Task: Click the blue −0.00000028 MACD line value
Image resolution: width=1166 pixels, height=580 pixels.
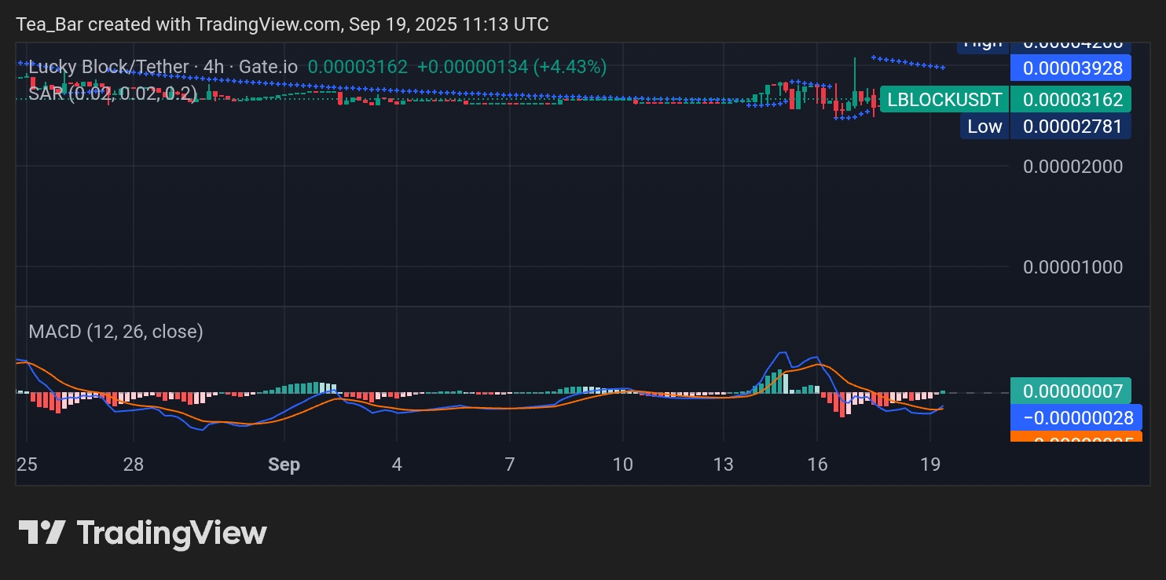Action: 1077,417
